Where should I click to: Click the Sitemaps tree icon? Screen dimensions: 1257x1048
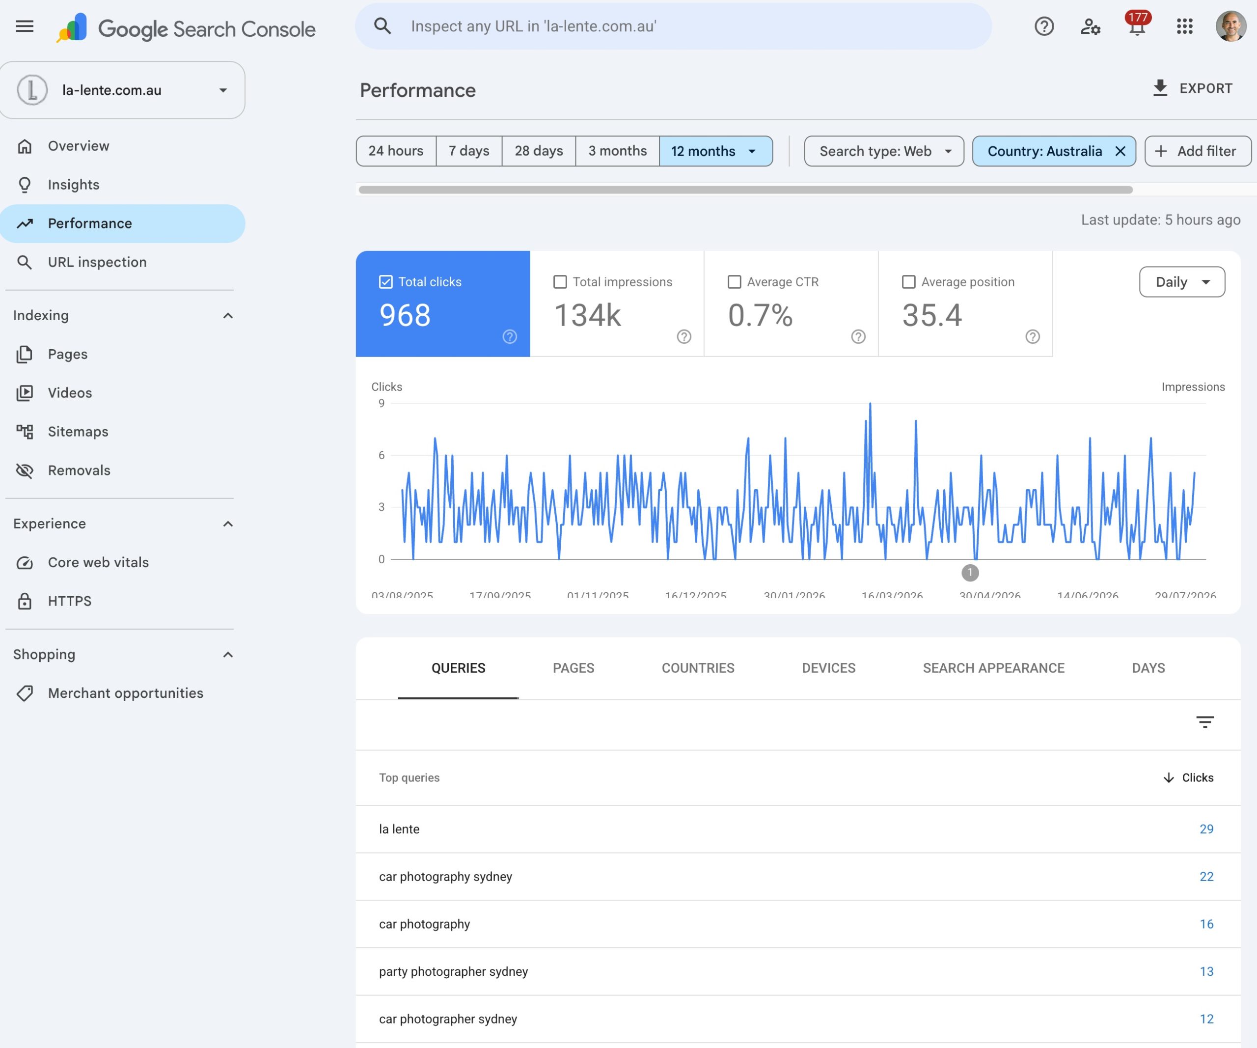[25, 432]
